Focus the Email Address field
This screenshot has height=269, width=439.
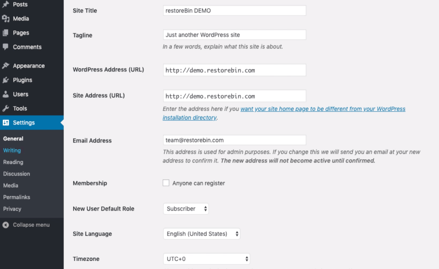point(234,140)
